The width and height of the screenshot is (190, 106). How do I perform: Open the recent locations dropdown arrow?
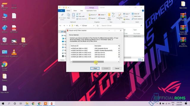point(67,26)
